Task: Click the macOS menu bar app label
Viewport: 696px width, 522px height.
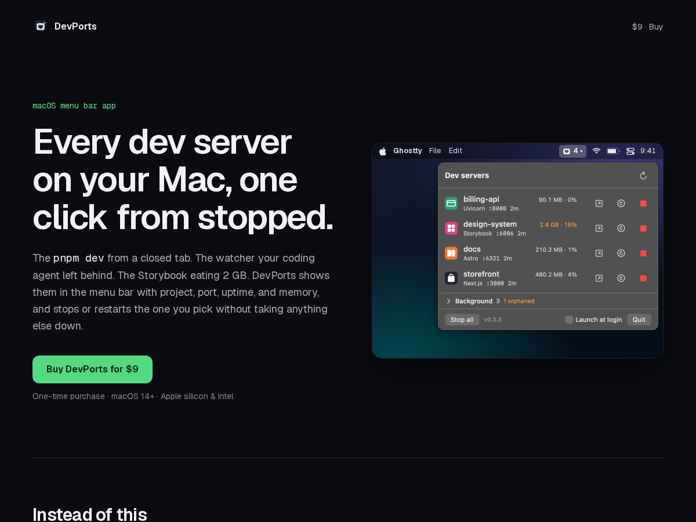Action: 74,106
